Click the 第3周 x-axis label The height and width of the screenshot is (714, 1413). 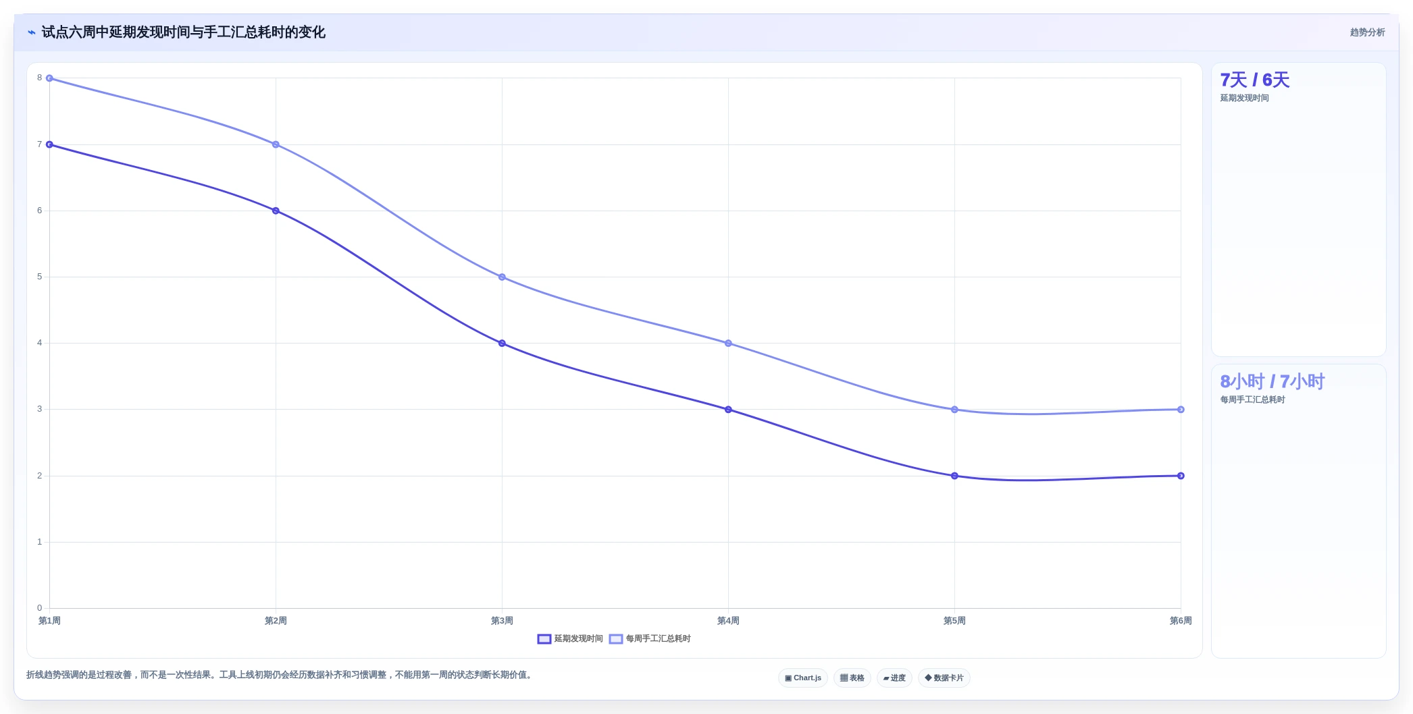click(x=502, y=621)
